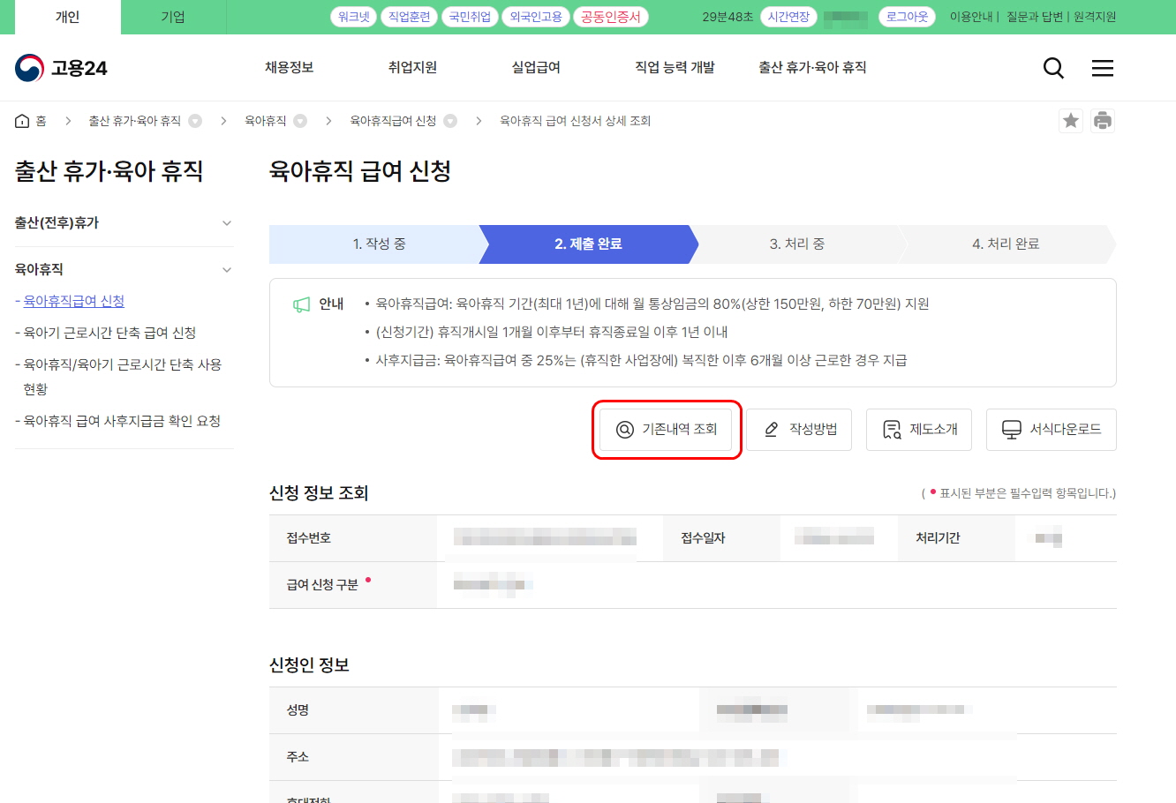1176x803 pixels.
Task: Open the search magnifier icon
Action: [1053, 68]
